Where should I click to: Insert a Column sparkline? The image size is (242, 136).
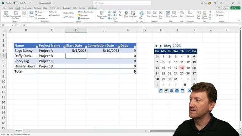(x=155, y=14)
